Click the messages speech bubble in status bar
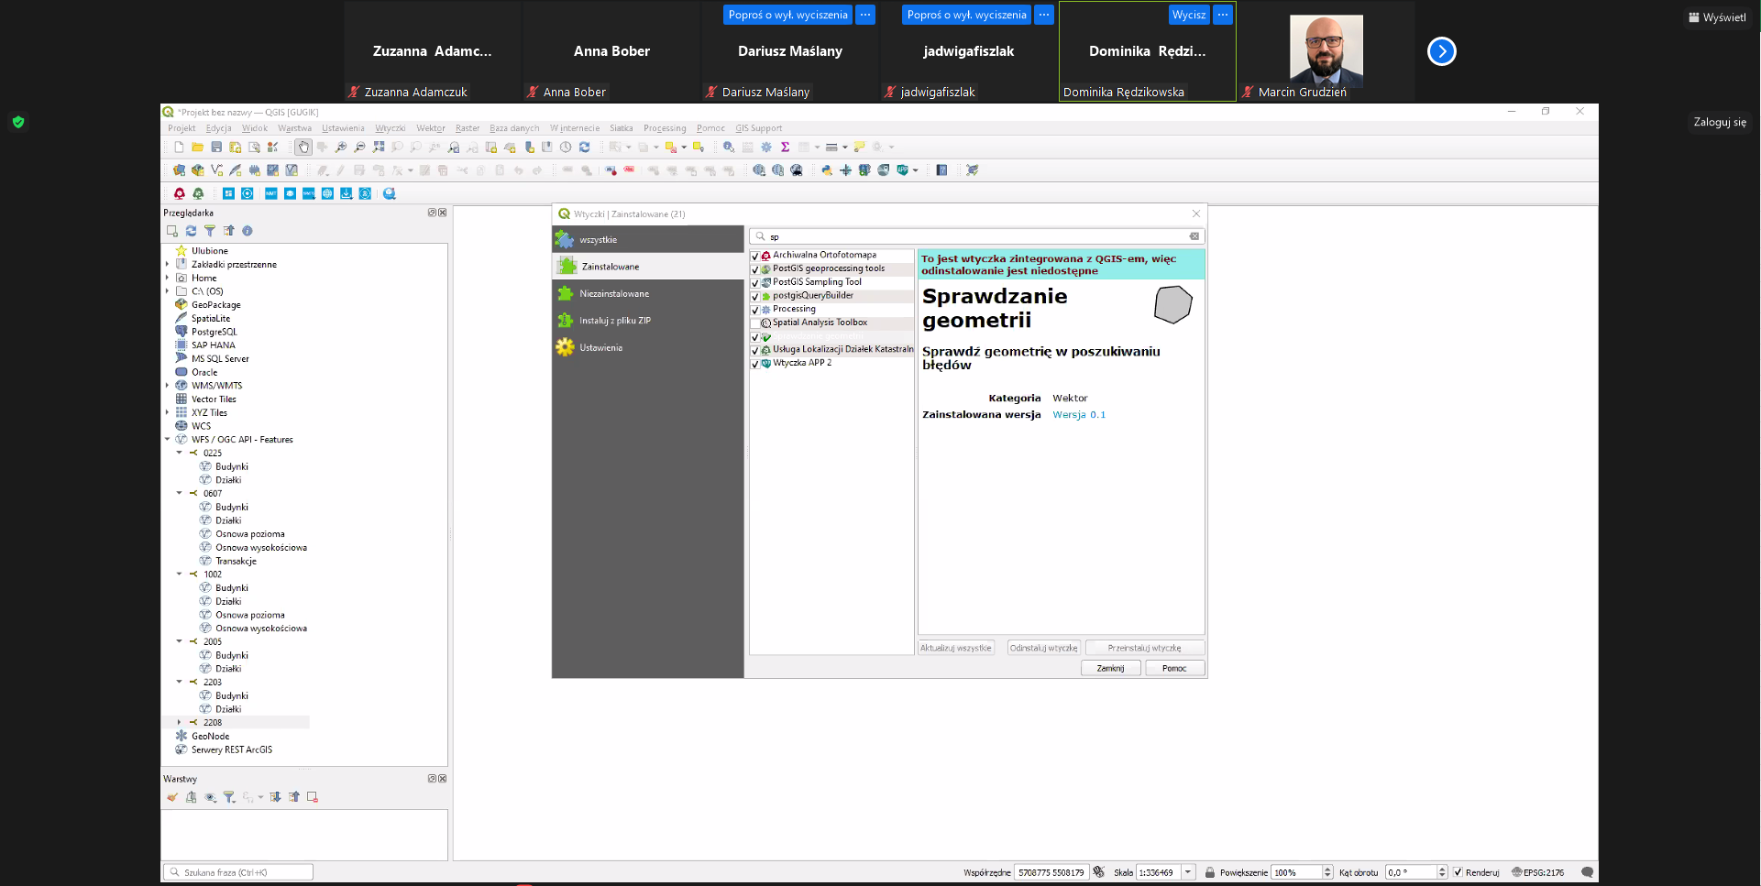The height and width of the screenshot is (886, 1761). coord(1587,872)
